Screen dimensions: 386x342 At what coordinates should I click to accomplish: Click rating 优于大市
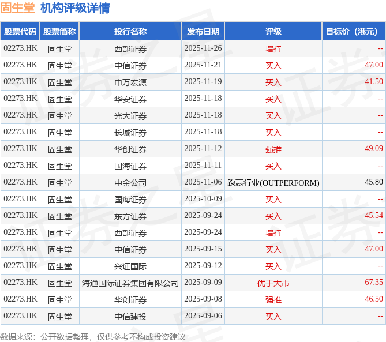point(273,283)
